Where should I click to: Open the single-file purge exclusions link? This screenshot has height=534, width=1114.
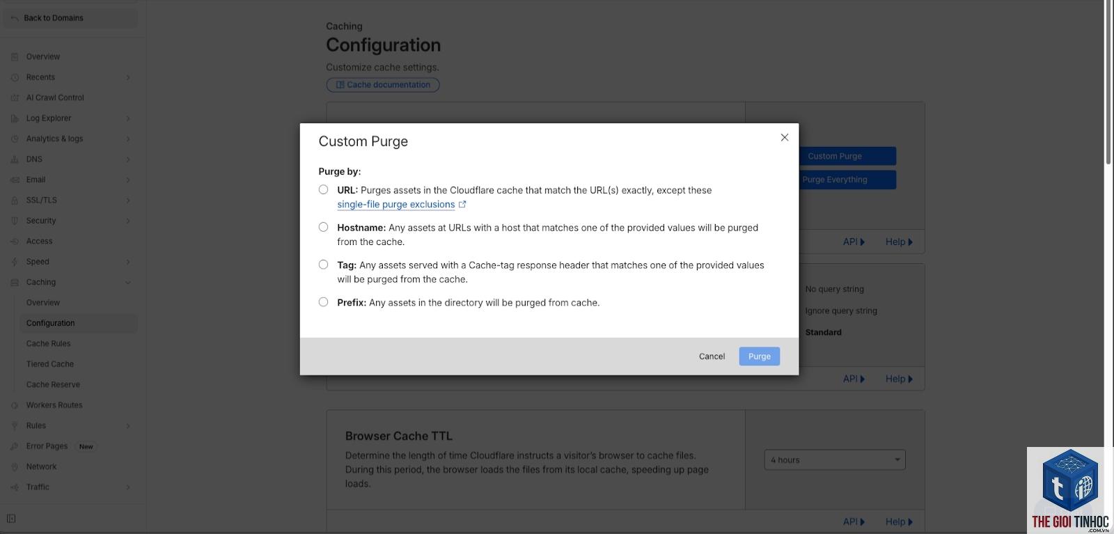[x=396, y=205]
